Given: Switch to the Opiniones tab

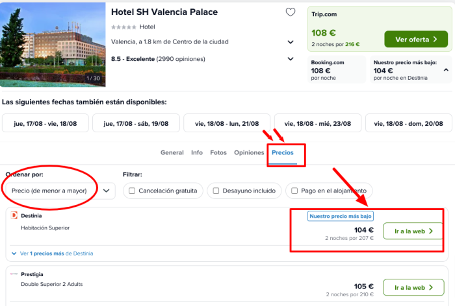Looking at the screenshot, I should click(249, 152).
